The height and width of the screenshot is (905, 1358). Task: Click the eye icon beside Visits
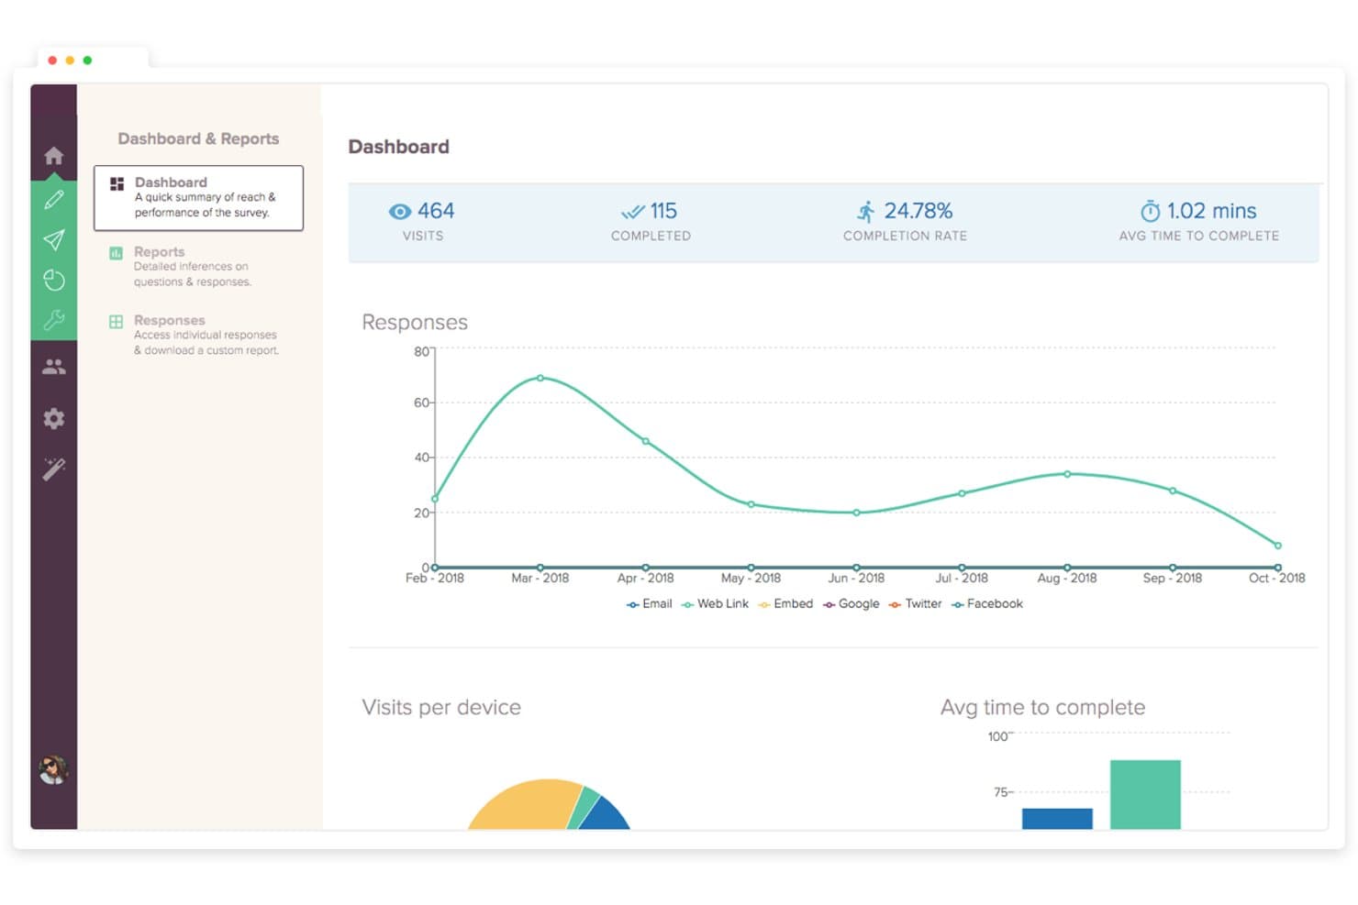click(x=400, y=212)
